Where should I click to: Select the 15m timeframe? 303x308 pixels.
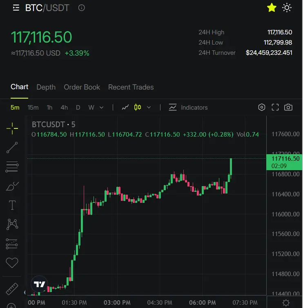point(33,108)
